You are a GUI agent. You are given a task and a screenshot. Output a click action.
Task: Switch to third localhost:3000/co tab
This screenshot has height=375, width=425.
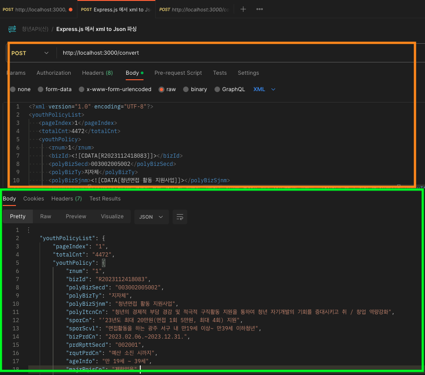coord(195,10)
